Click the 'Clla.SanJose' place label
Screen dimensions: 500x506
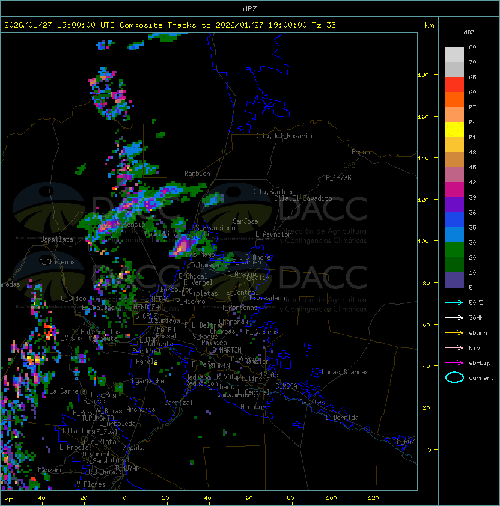(273, 192)
